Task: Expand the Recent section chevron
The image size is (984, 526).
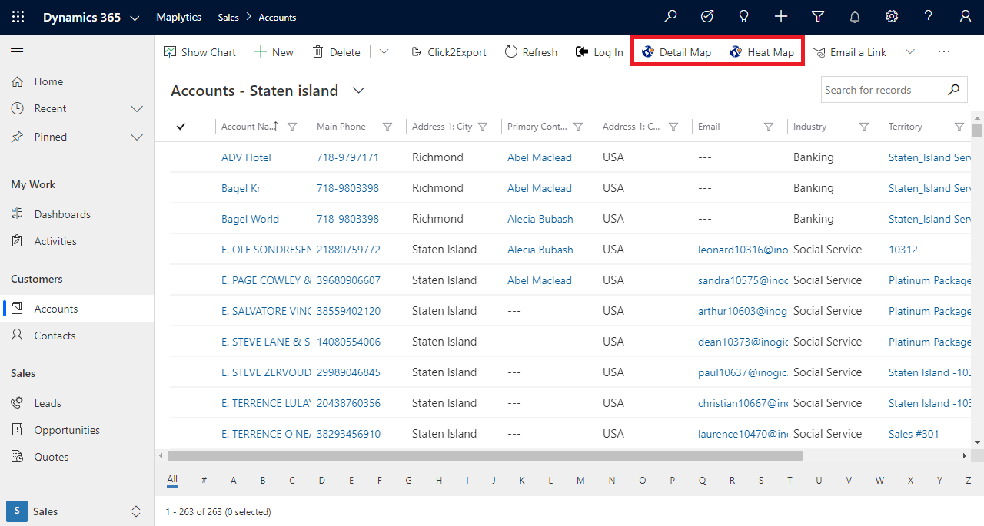Action: [137, 109]
